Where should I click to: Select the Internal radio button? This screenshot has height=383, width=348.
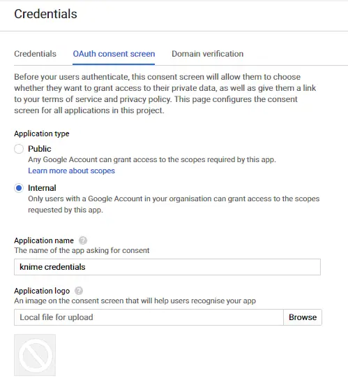(19, 188)
